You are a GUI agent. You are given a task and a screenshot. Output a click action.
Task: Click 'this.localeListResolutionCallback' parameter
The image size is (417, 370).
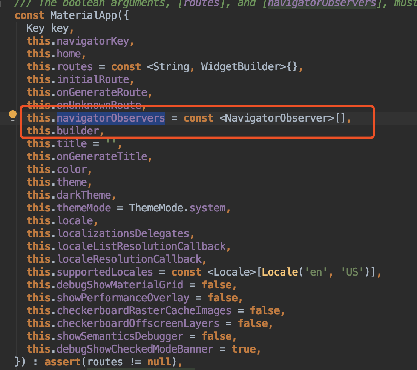128,246
